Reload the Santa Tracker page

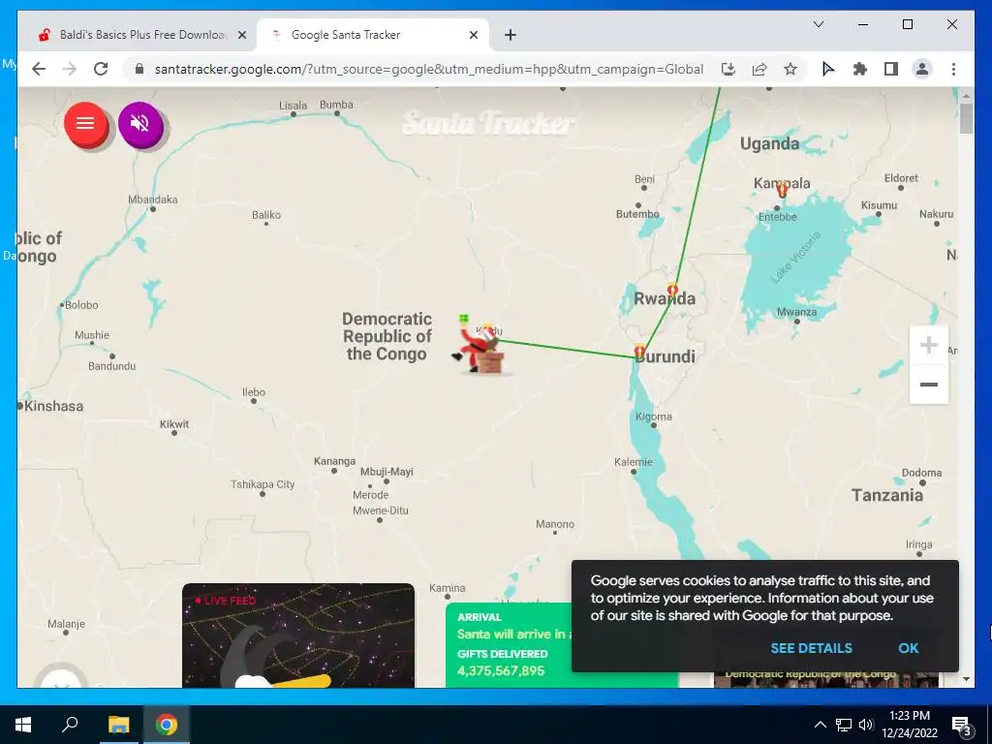[x=101, y=69]
